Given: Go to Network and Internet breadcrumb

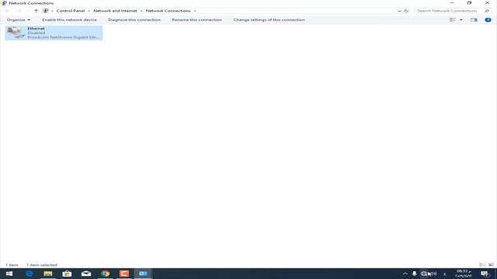Looking at the screenshot, I should 115,11.
